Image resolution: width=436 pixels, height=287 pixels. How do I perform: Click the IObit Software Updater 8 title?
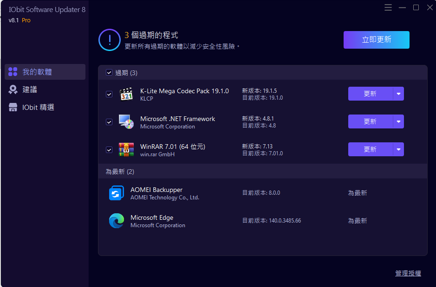tap(47, 9)
